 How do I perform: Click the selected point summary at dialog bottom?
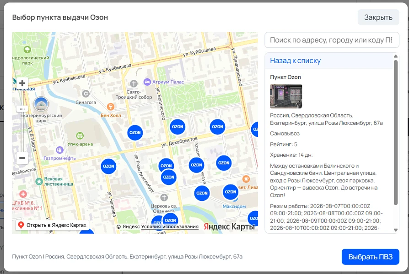tap(127, 257)
